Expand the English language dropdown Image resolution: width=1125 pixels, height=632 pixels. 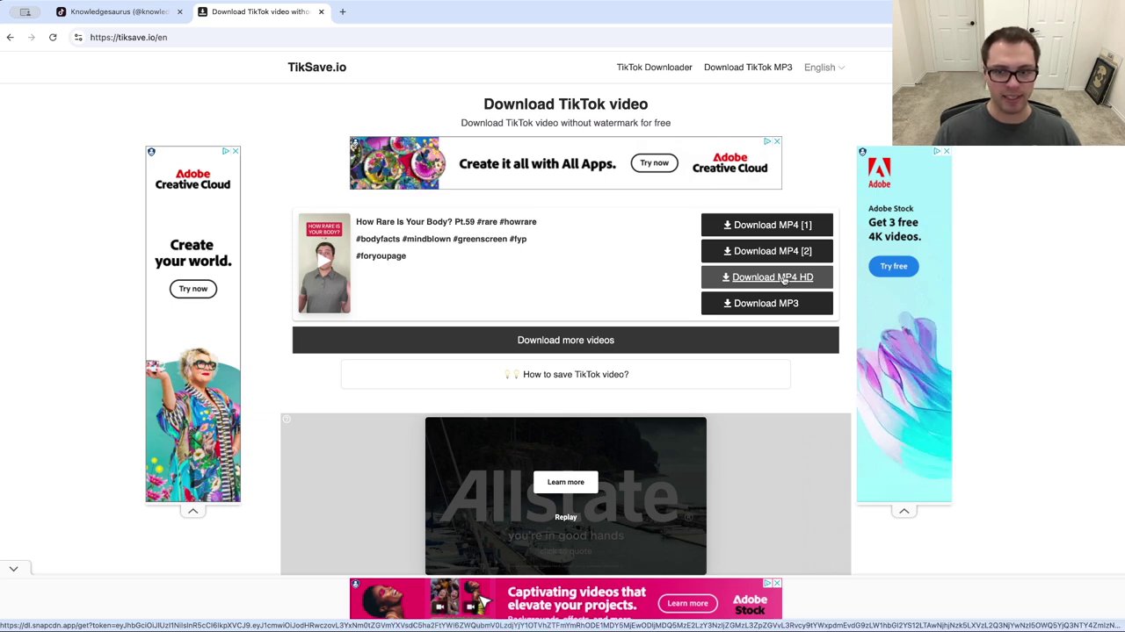pos(824,68)
